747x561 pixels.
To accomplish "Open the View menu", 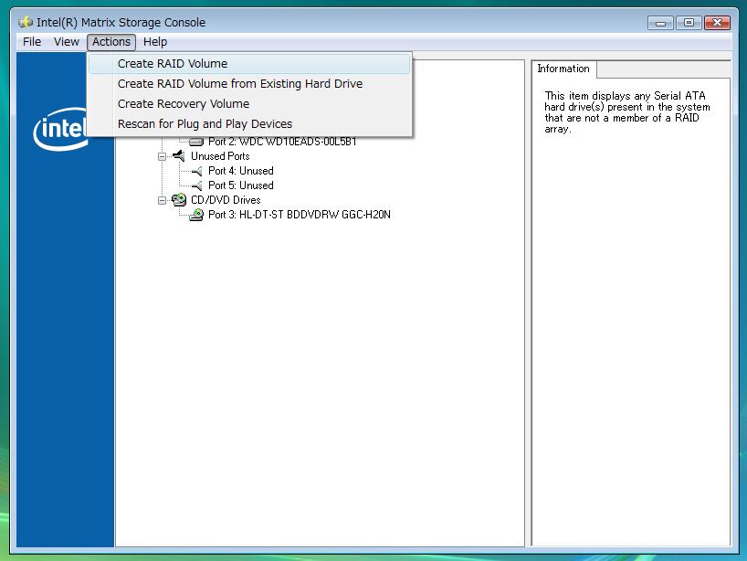I will tap(67, 42).
